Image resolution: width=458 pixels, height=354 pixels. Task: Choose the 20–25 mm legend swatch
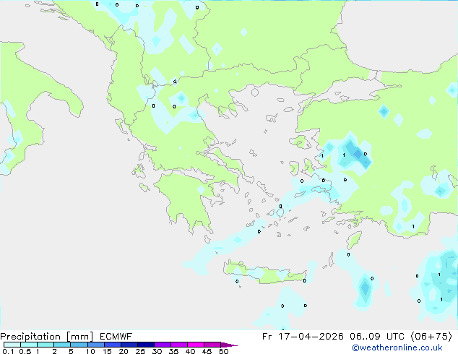tap(129, 345)
